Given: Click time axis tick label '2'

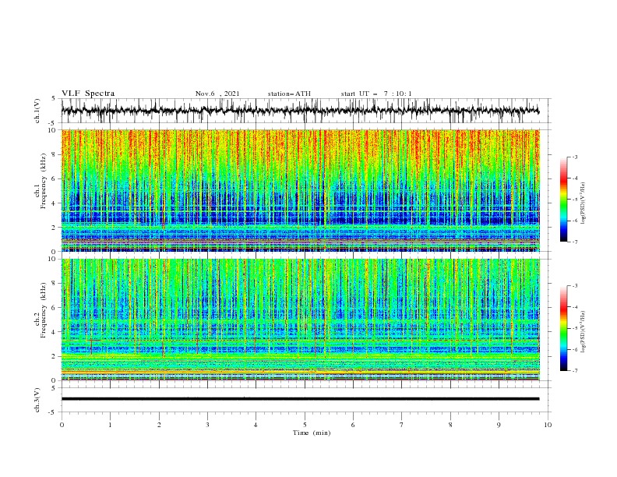Looking at the screenshot, I should tap(159, 425).
